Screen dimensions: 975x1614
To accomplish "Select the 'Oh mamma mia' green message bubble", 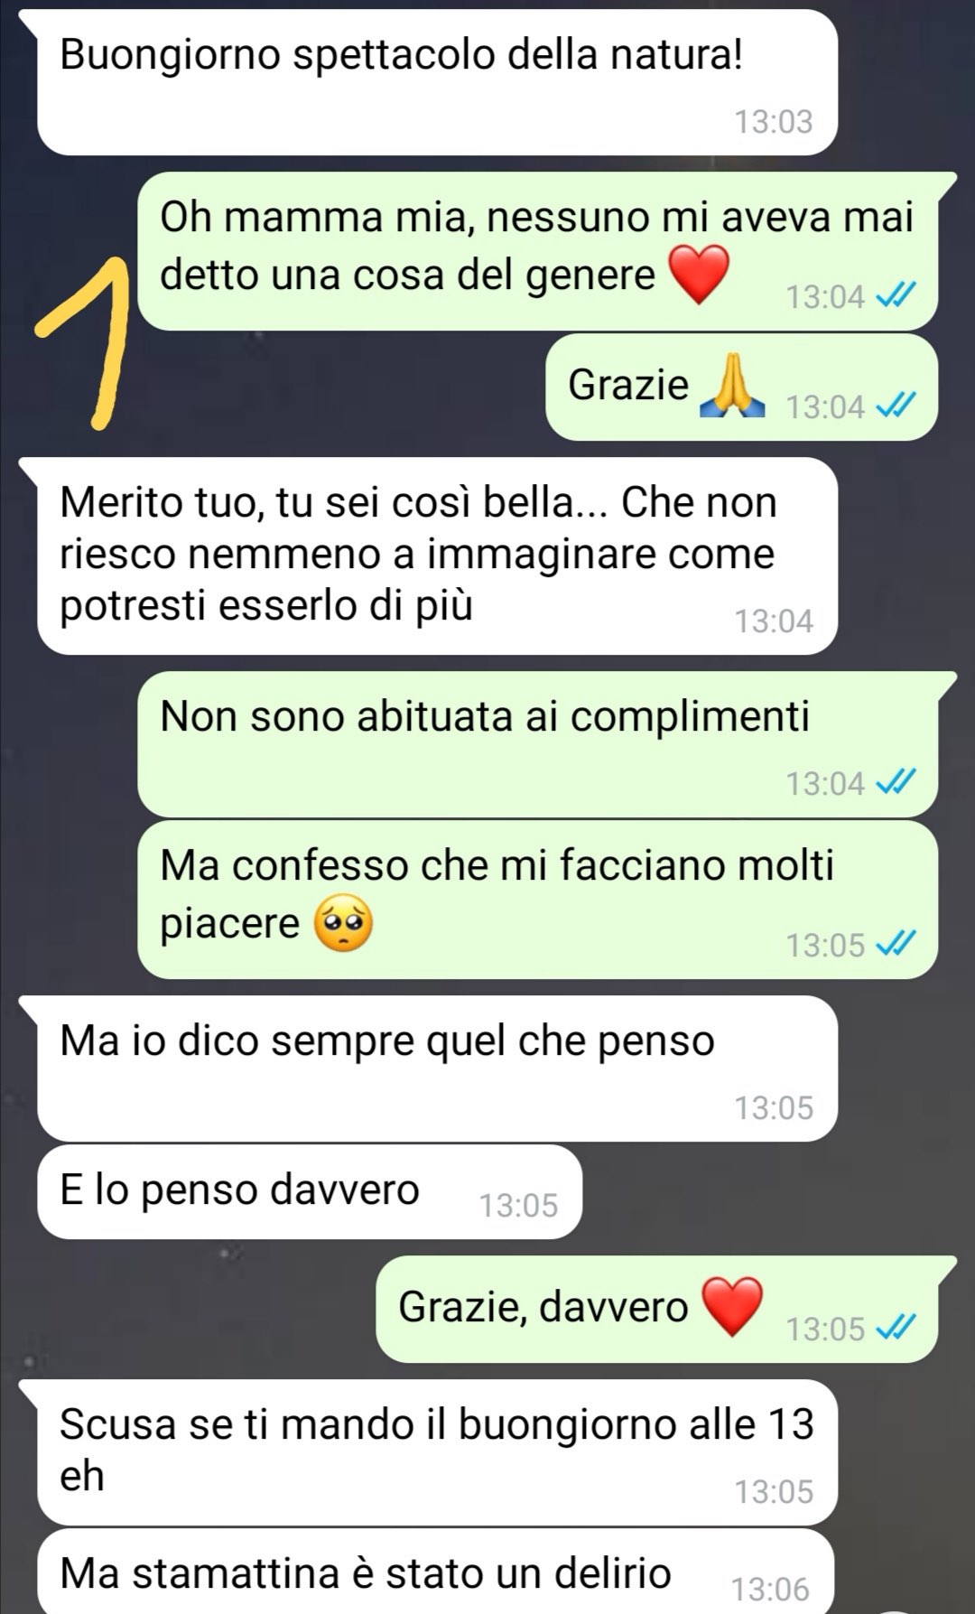I will [x=537, y=251].
